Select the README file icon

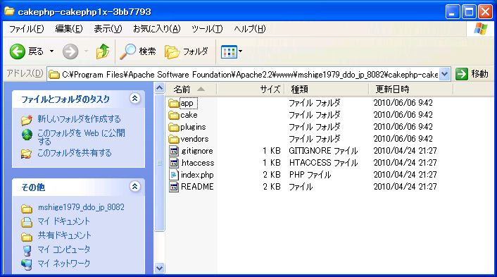pos(174,187)
